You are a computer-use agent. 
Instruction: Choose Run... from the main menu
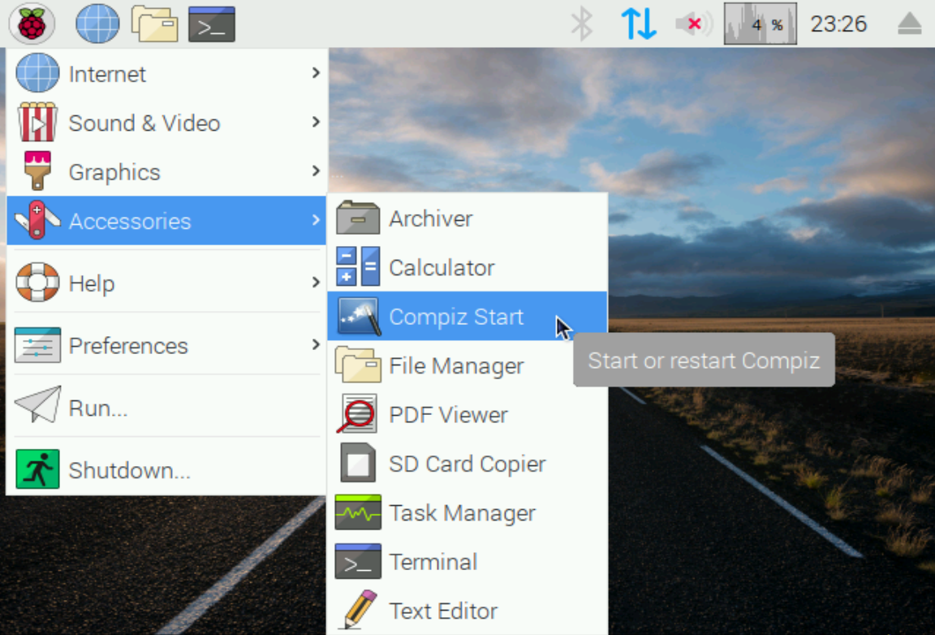click(166, 408)
